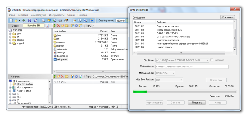Click the Mount to virtual drive icon
The image size is (248, 119).
60,21
